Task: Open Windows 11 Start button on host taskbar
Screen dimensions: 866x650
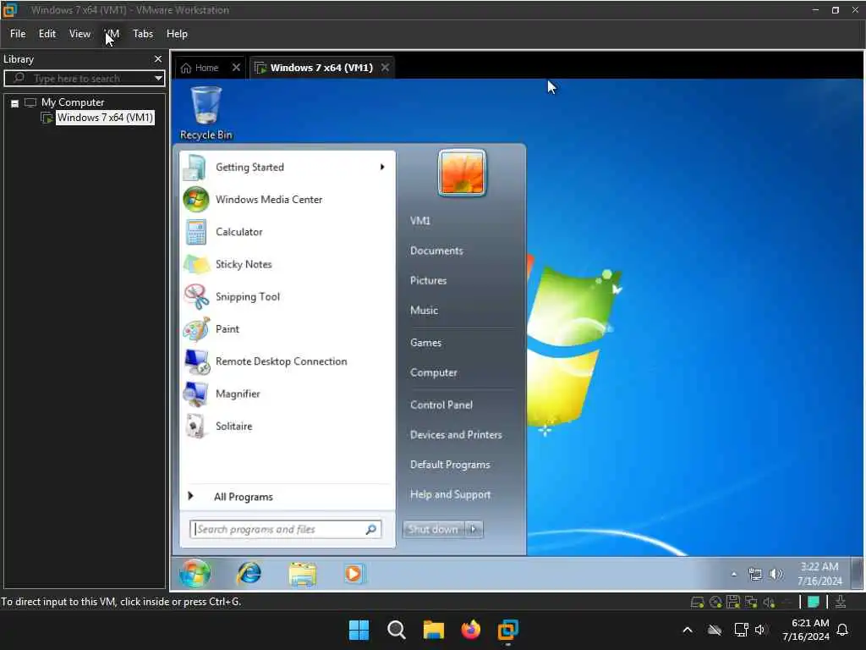Action: pos(359,630)
